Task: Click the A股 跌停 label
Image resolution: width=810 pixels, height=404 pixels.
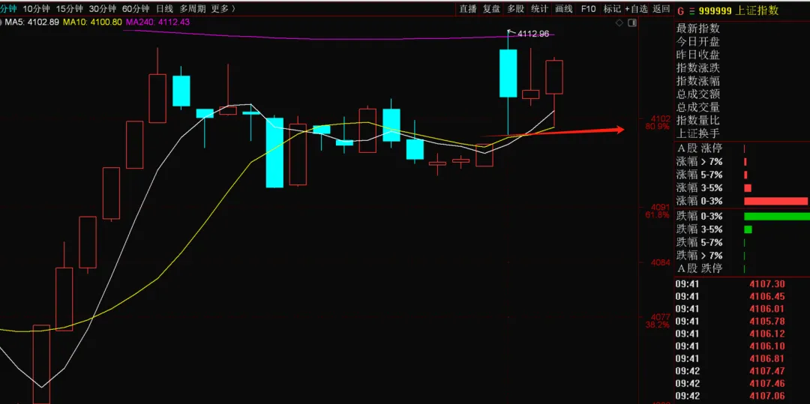Action: [700, 268]
